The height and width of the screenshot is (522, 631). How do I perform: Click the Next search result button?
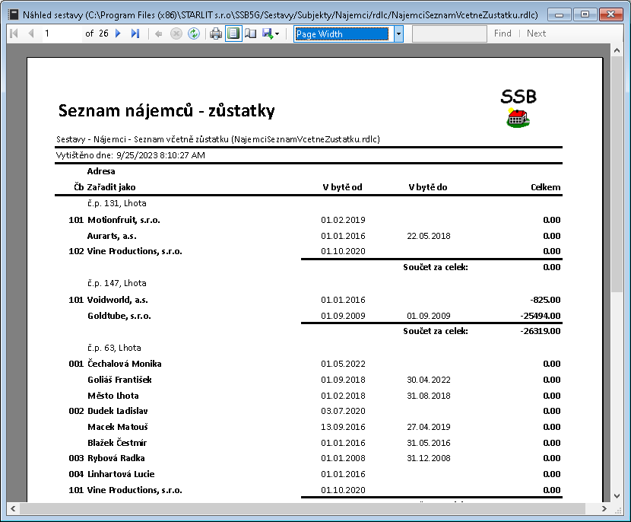[536, 33]
